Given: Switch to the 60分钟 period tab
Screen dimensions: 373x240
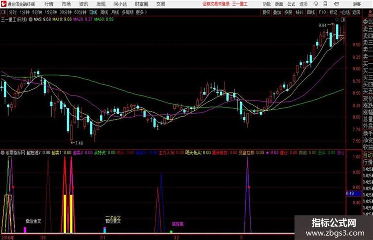Looking at the screenshot, I should pos(81,12).
